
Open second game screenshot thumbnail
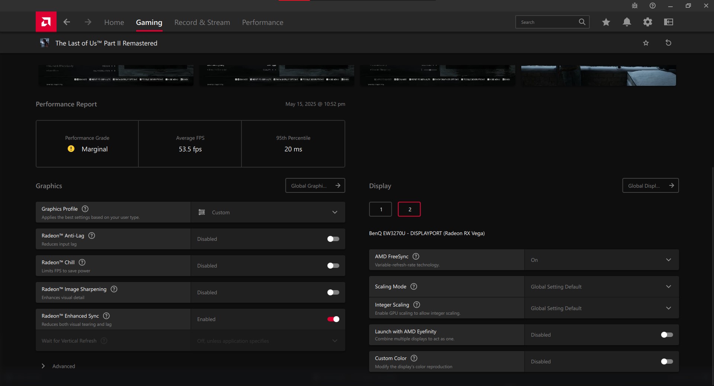tap(277, 75)
